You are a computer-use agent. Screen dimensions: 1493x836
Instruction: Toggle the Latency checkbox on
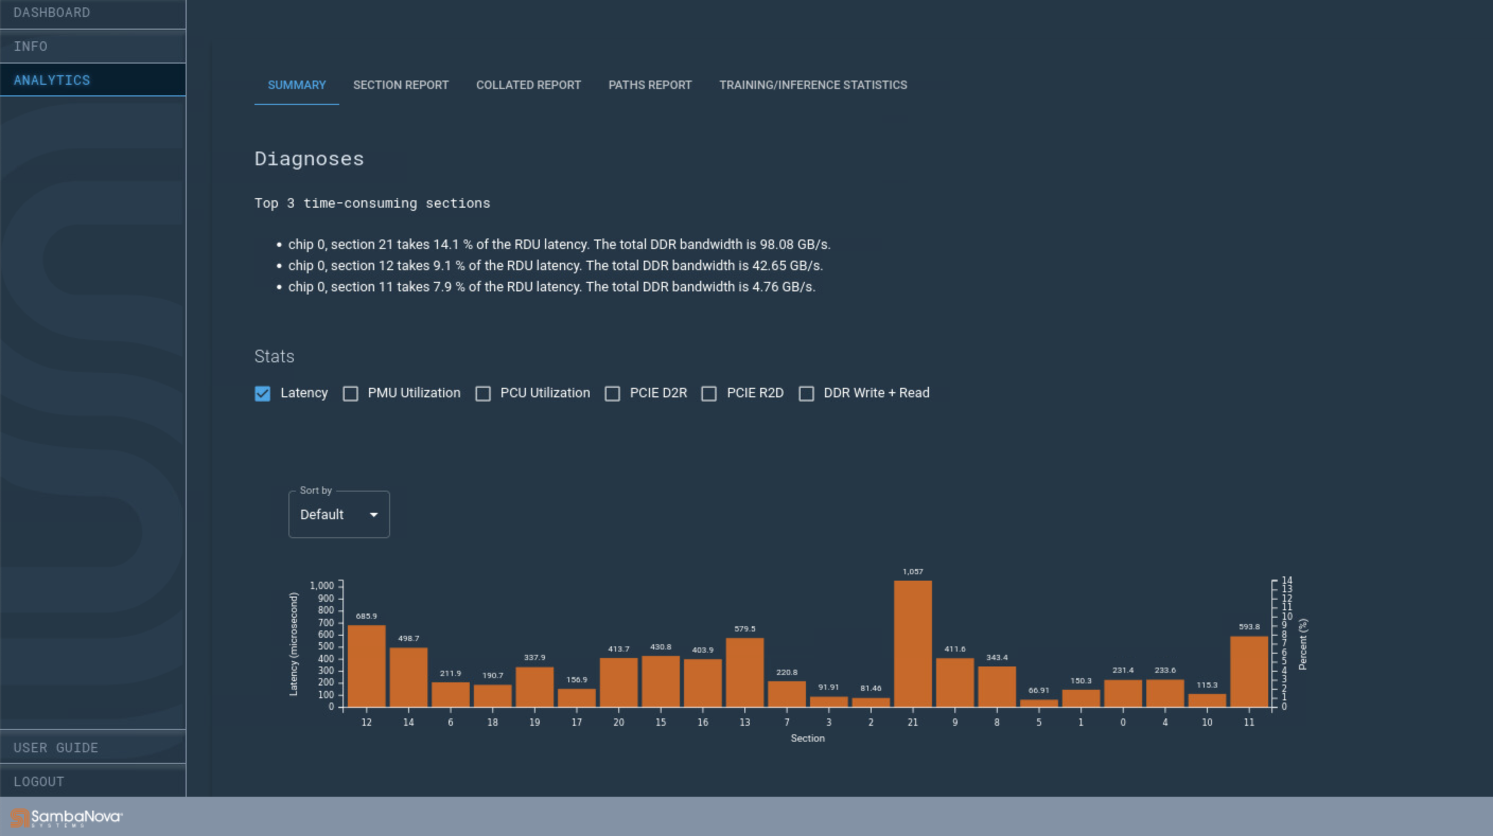tap(262, 393)
